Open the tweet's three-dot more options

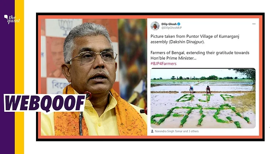(254, 24)
